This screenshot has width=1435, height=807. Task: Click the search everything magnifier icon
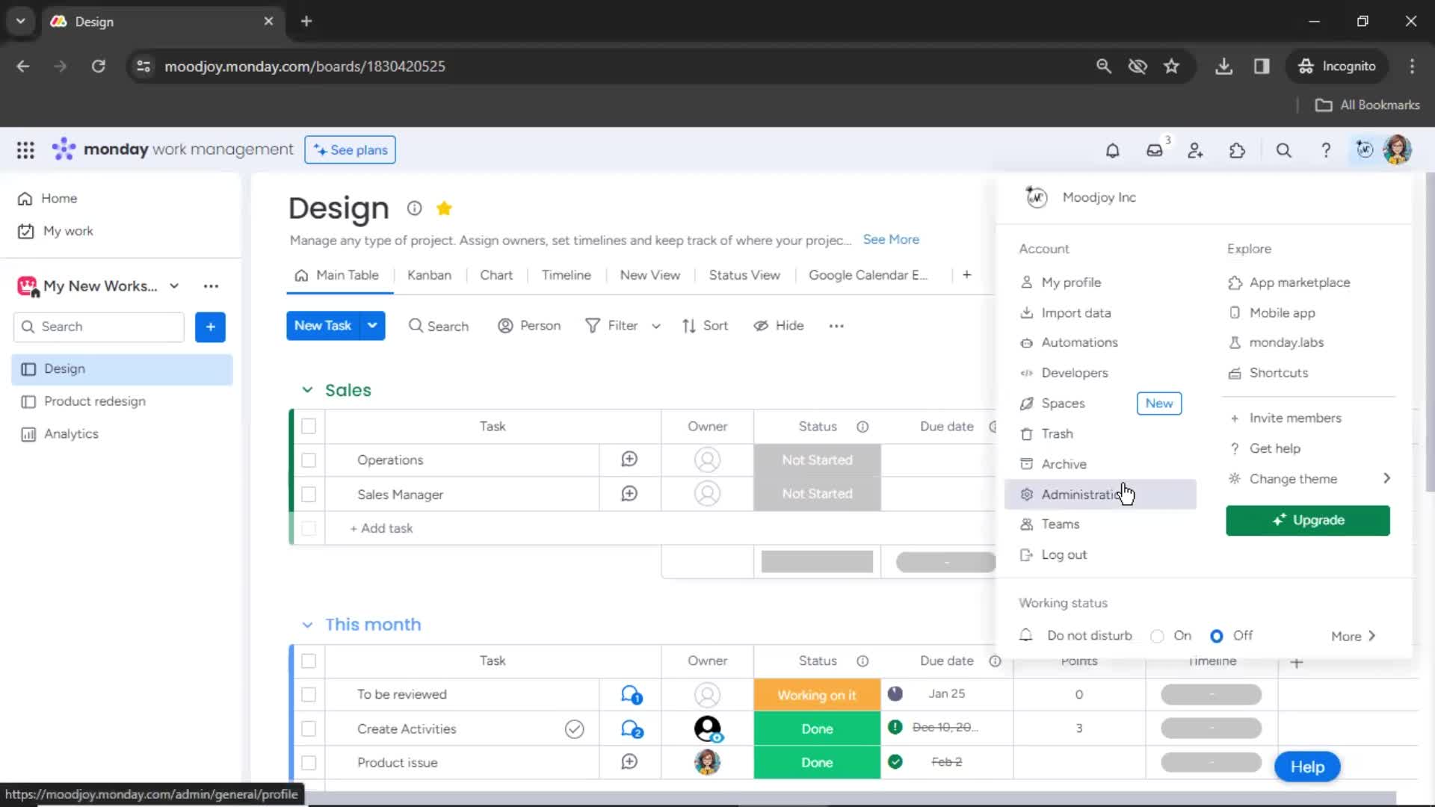pyautogui.click(x=1284, y=150)
